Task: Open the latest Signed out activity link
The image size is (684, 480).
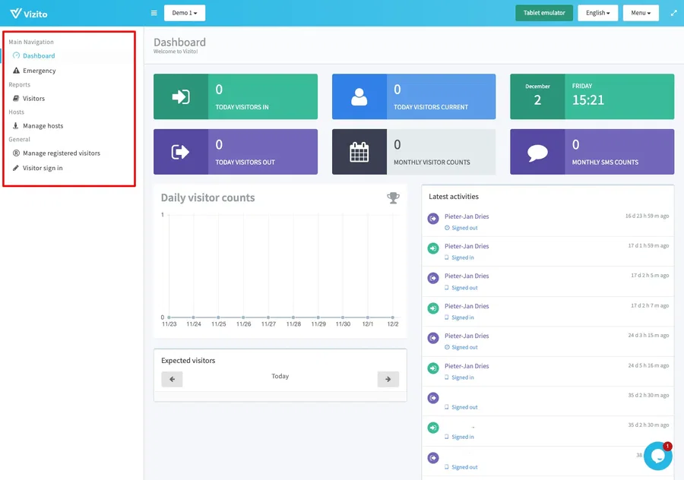Action: coord(463,228)
